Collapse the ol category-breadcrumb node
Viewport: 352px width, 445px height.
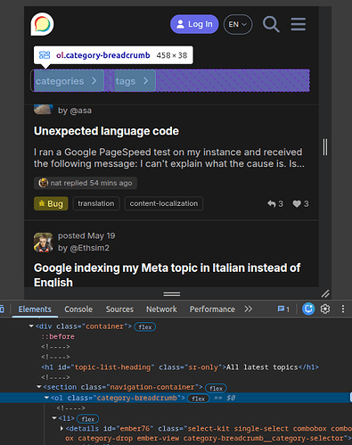click(46, 398)
